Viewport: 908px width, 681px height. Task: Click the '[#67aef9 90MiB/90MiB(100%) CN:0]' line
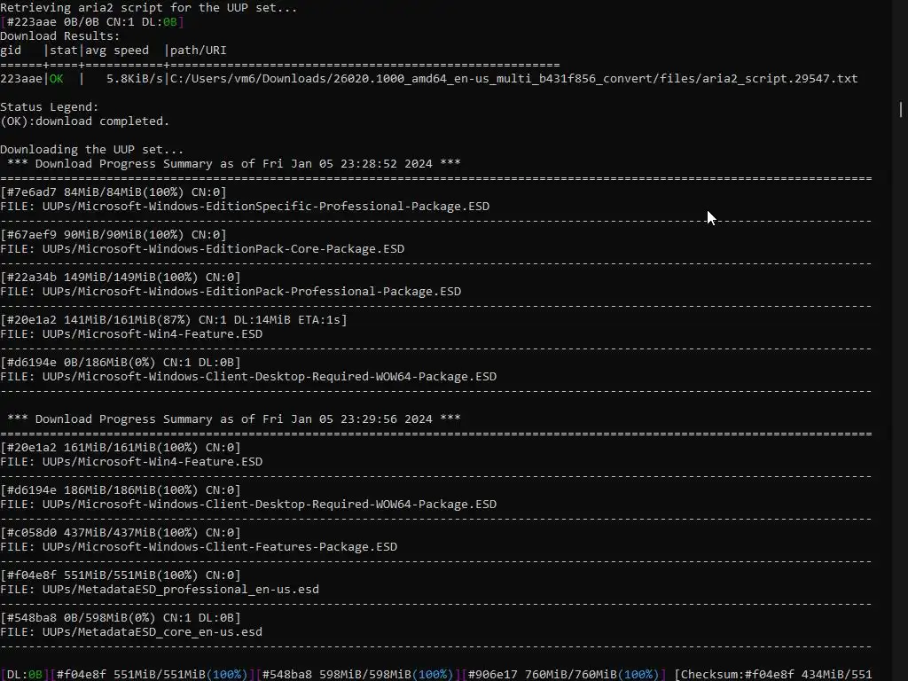[x=113, y=234]
